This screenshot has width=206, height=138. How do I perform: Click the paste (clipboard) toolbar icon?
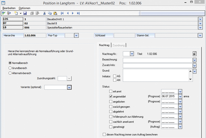[x=55, y=13]
